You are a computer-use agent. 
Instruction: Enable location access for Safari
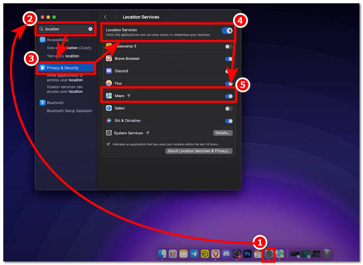[229, 108]
